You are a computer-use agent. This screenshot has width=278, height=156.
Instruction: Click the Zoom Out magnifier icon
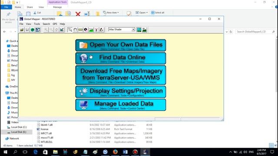point(51,30)
